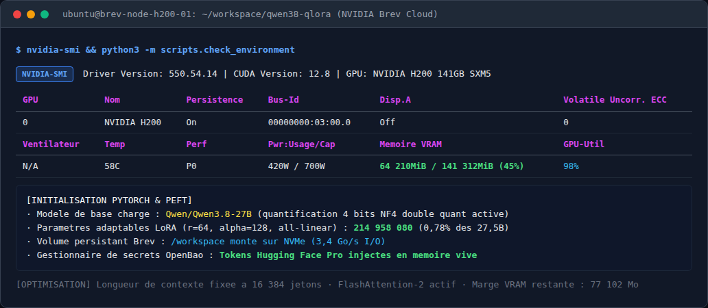Click the nvidia-smi command line
Screen dimensions: 708x308
click(x=155, y=49)
